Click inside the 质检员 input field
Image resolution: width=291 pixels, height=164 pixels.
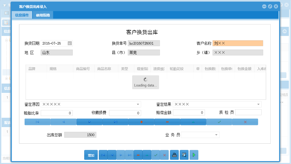point(248,113)
